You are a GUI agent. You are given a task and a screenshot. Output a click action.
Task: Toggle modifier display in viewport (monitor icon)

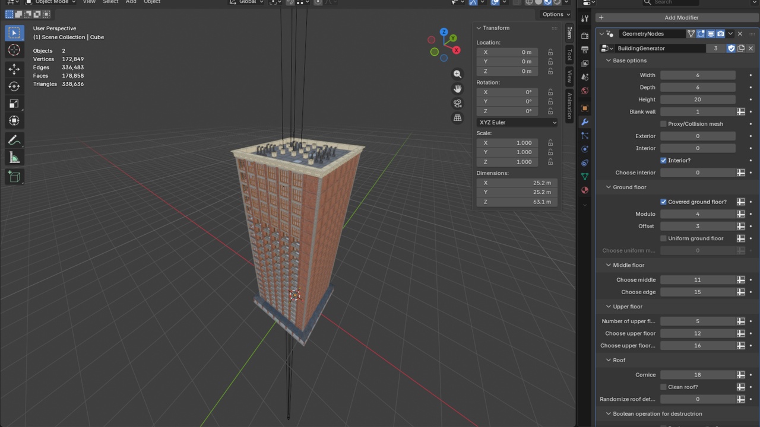tap(711, 34)
